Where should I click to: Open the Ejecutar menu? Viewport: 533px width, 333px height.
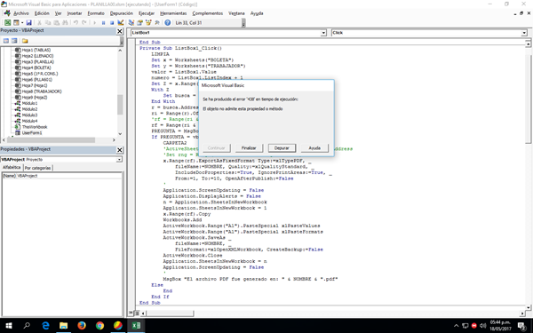[x=147, y=13]
